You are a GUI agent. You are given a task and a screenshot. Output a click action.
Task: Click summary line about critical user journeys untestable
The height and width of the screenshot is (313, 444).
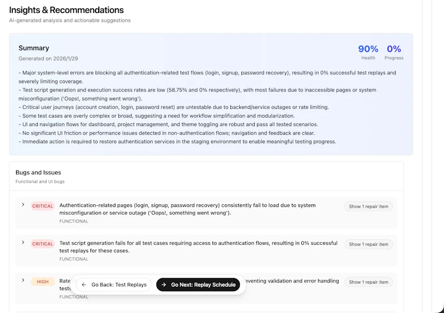point(174,107)
